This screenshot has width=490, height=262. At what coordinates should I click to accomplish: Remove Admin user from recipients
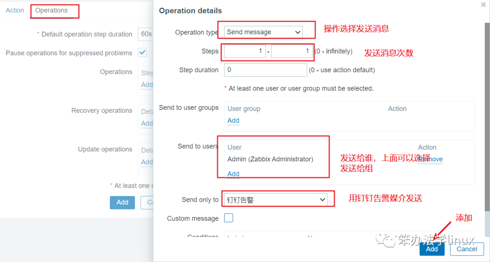click(430, 159)
